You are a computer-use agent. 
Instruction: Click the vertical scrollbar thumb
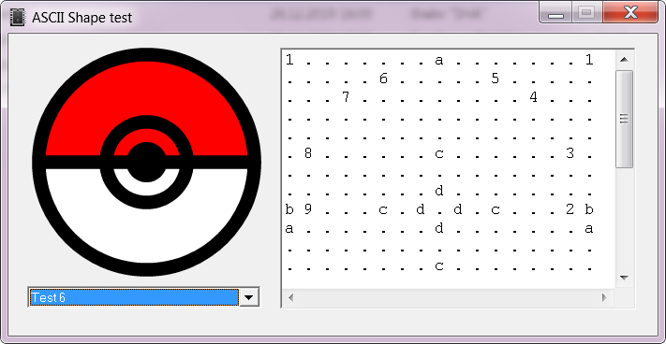624,119
